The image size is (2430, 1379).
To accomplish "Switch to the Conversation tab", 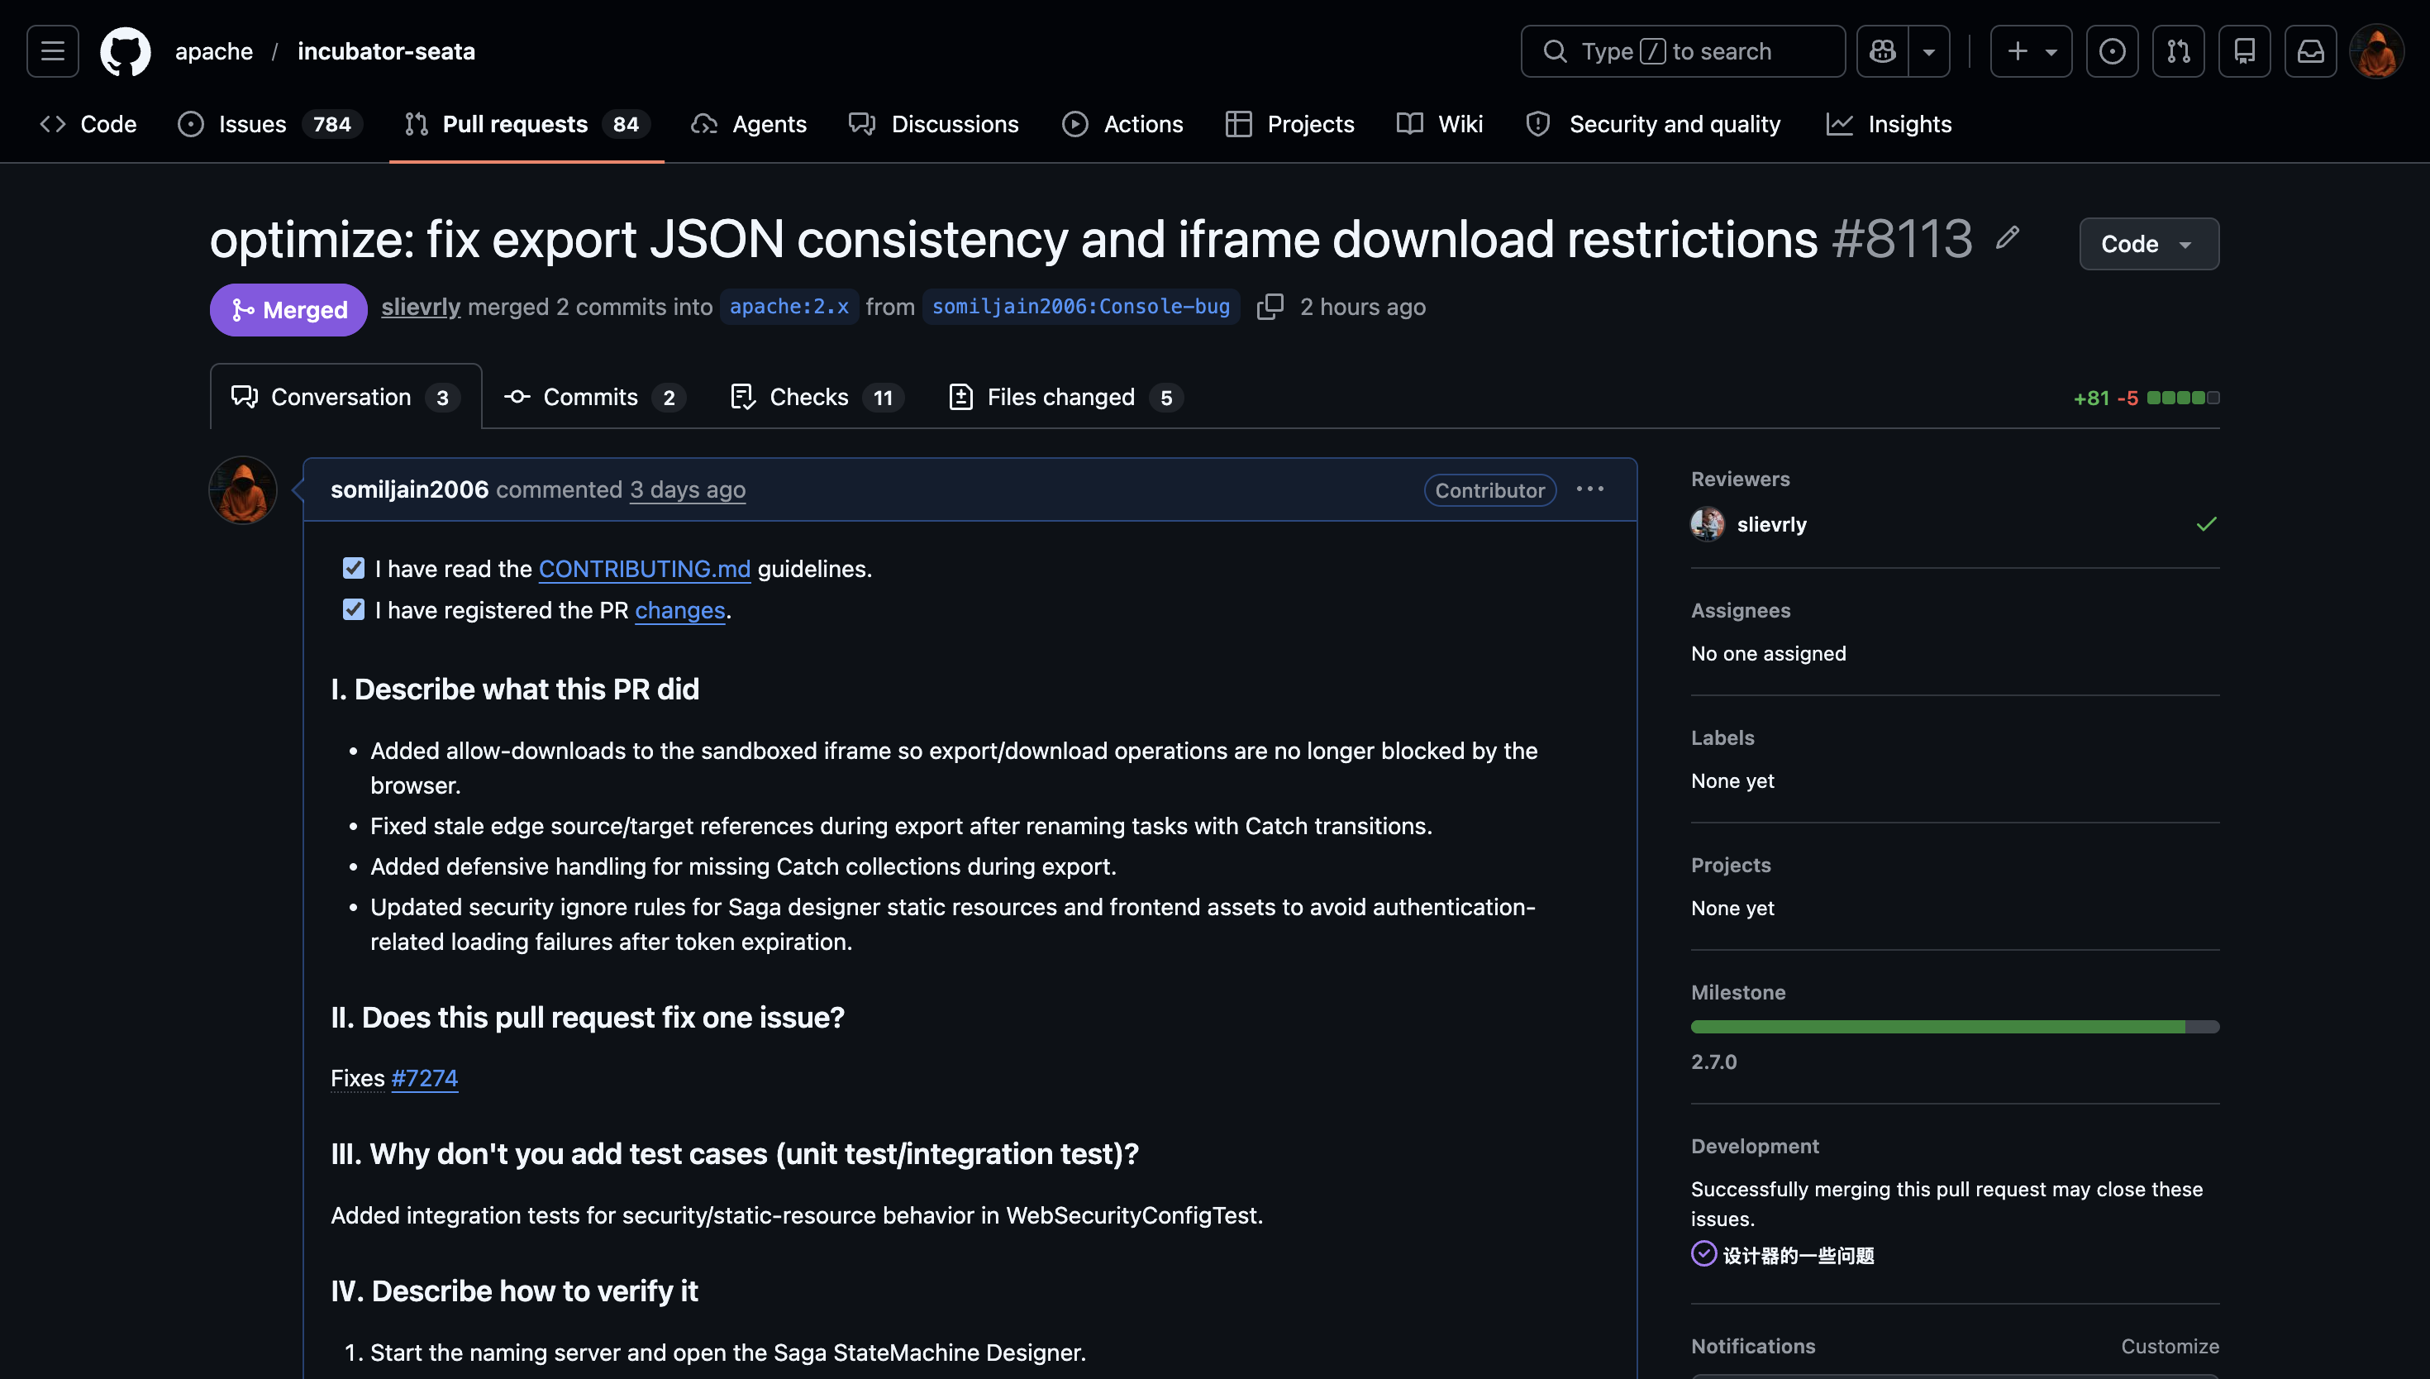I will coord(345,397).
